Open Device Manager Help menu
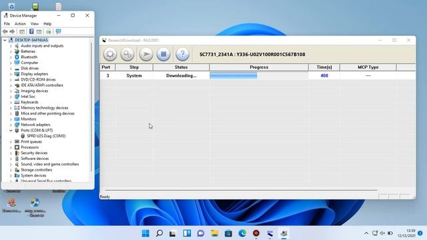 click(47, 24)
